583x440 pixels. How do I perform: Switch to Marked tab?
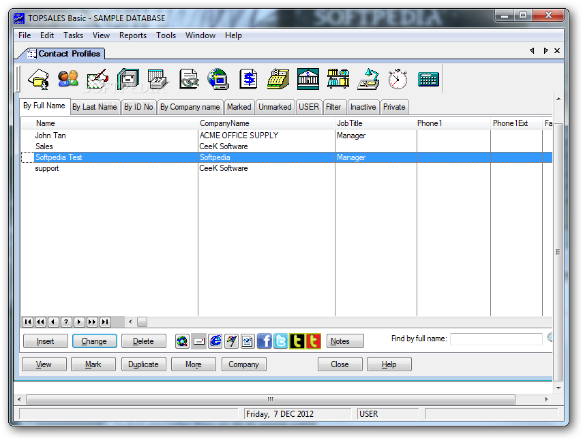click(239, 107)
